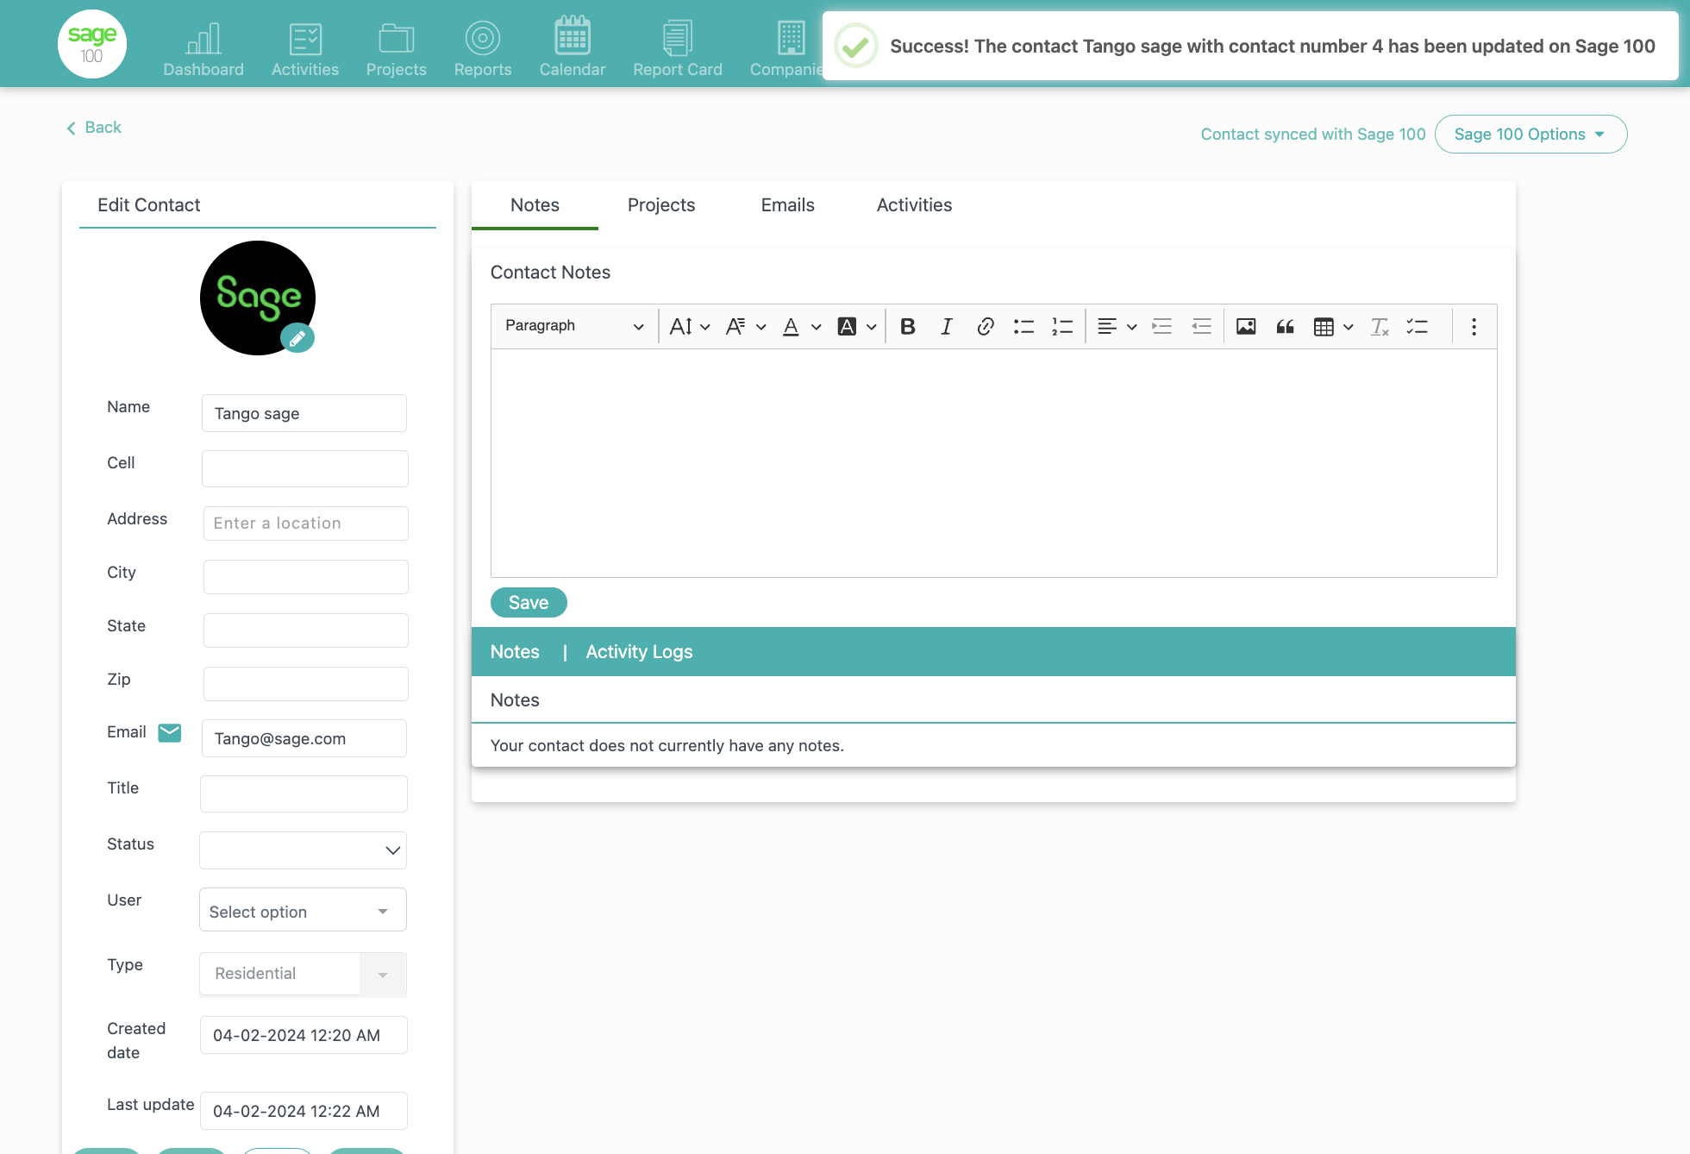This screenshot has height=1154, width=1690.
Task: Open the Sage 100 Options menu
Action: click(x=1530, y=134)
